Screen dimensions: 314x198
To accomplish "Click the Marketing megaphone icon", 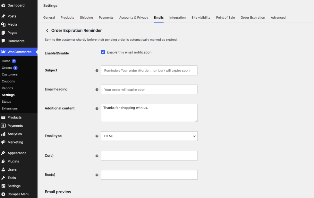I will pyautogui.click(x=3, y=142).
